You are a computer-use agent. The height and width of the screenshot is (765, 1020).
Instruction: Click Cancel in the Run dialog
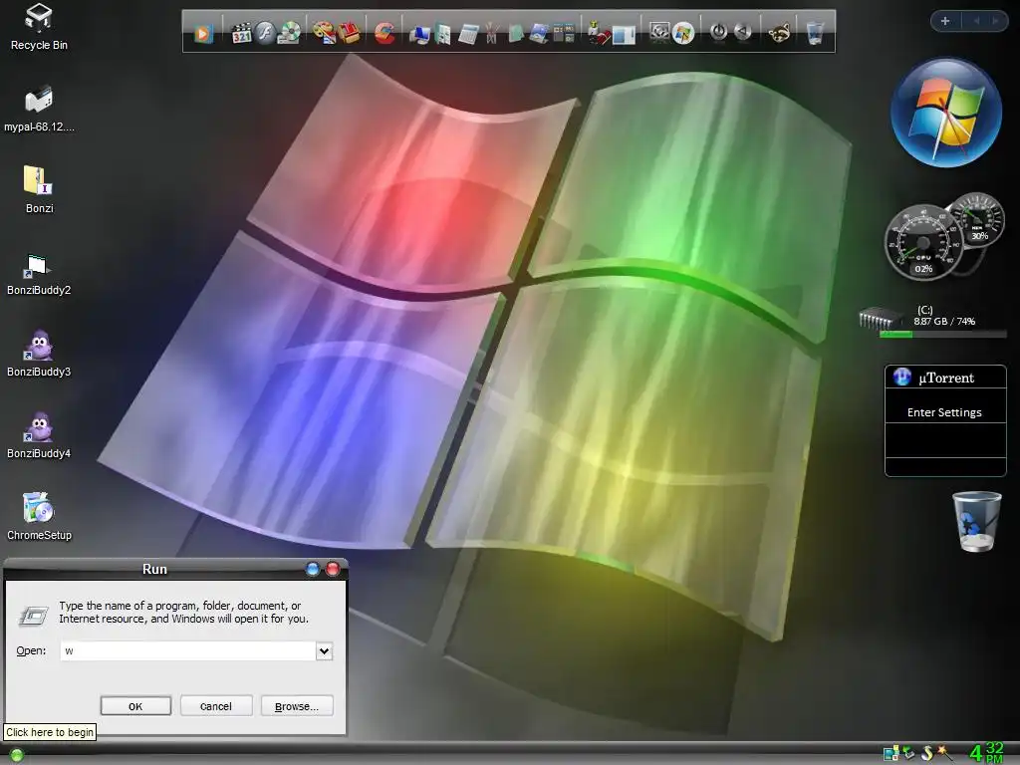tap(216, 706)
